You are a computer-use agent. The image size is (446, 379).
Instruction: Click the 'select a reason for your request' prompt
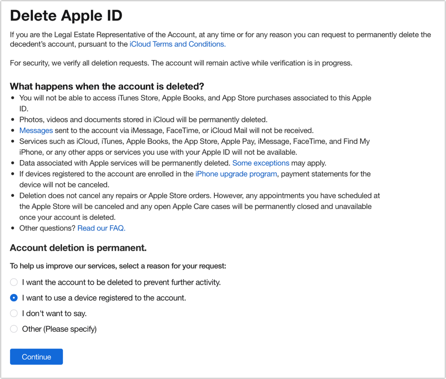[118, 266]
